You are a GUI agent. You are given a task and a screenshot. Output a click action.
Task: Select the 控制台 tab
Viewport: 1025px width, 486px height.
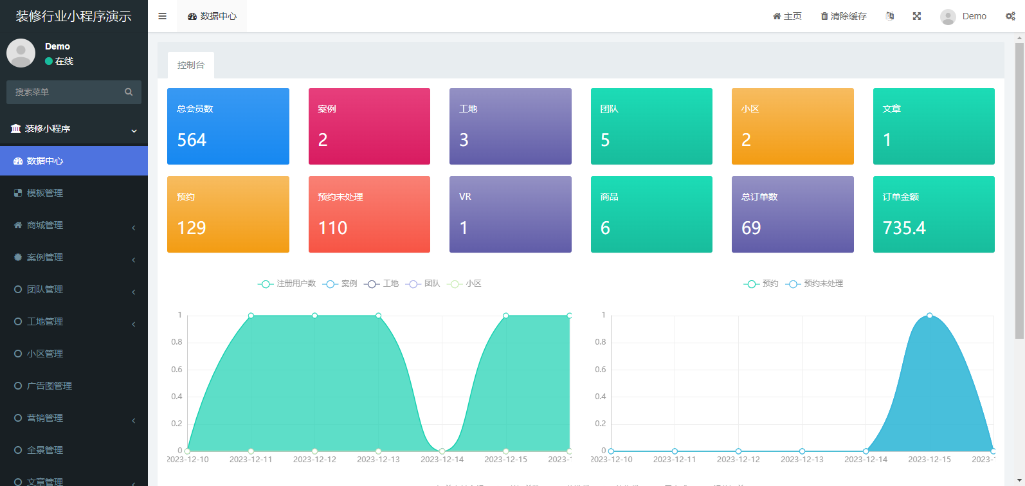click(x=191, y=65)
